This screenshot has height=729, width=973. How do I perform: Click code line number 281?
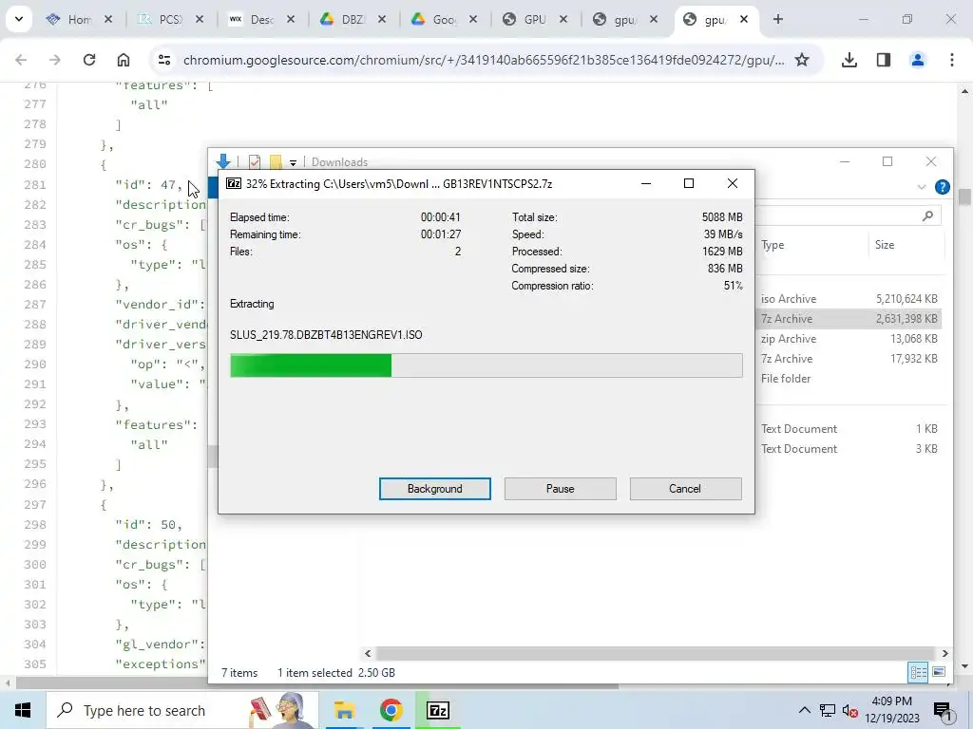tap(35, 185)
